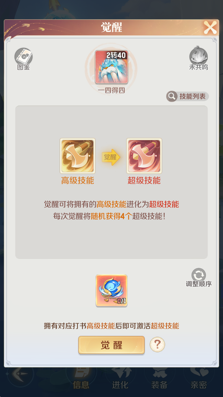Click the 调整顺序 reorder icon
223x397 pixels.
tap(199, 278)
